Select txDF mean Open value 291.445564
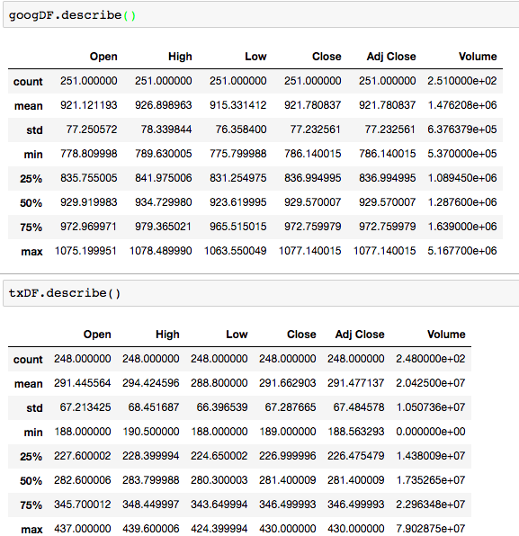The image size is (519, 536). point(83,383)
